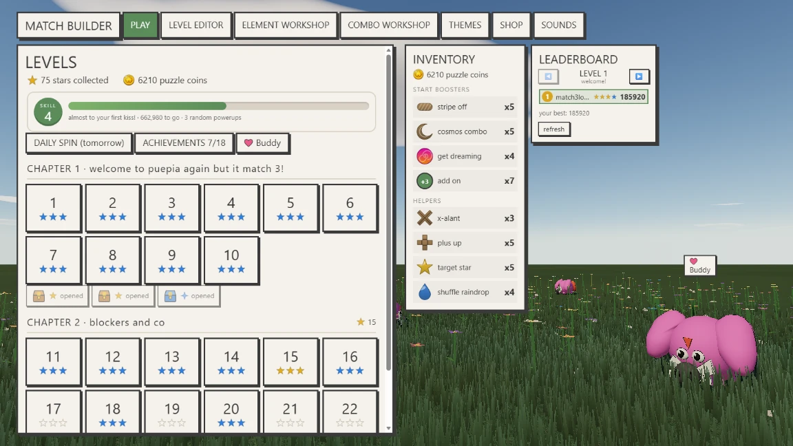This screenshot has height=446, width=793.
Task: Open the Element Workshop tab
Action: [285, 25]
